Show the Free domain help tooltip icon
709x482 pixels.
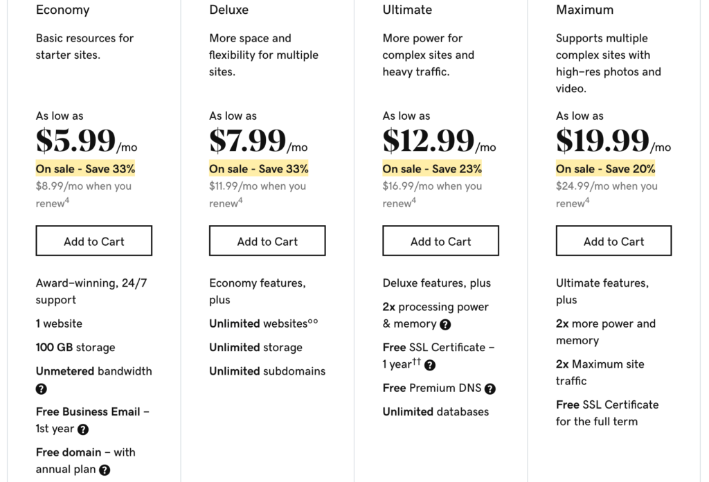[105, 470]
